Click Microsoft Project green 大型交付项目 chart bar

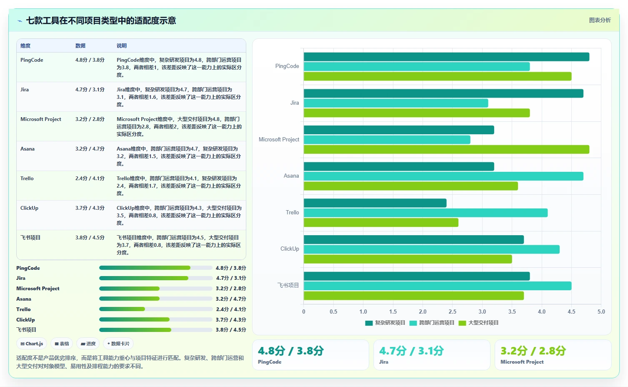446,149
